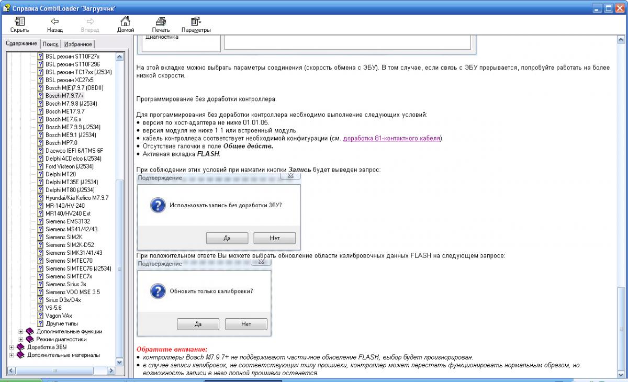Open Siemens EMS3132 topic
The image size is (628, 382).
(68, 221)
